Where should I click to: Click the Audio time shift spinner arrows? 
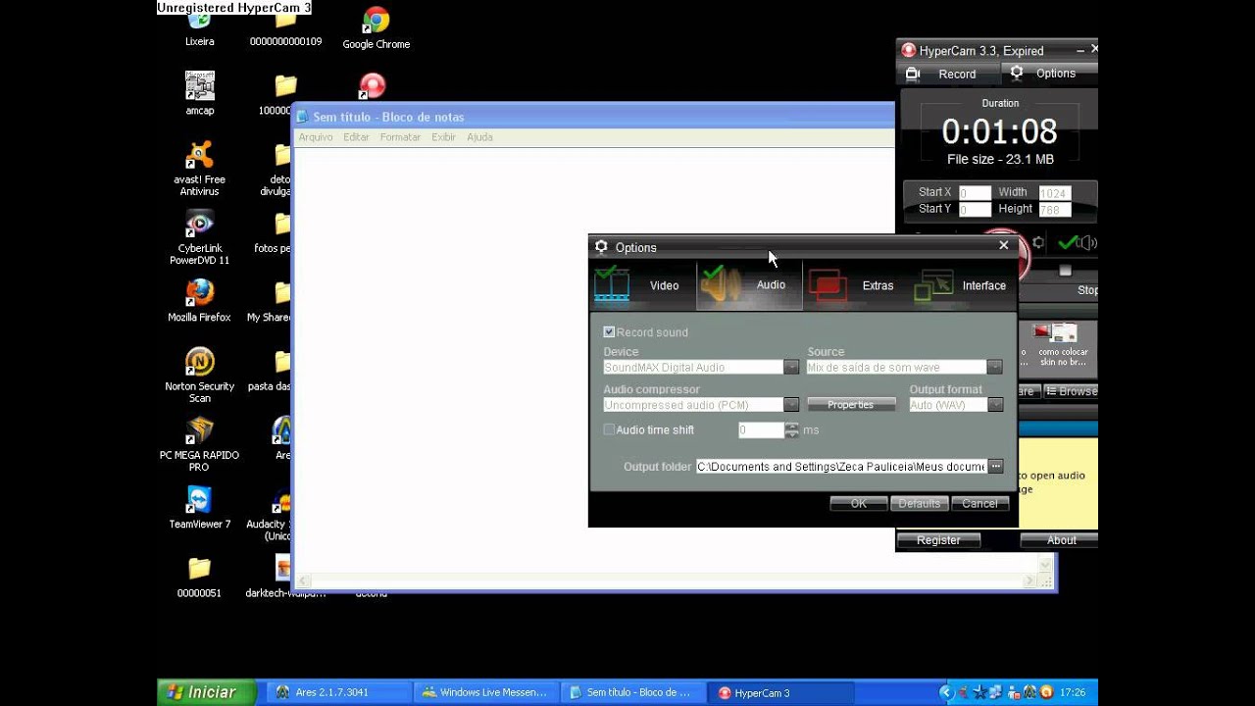point(791,429)
